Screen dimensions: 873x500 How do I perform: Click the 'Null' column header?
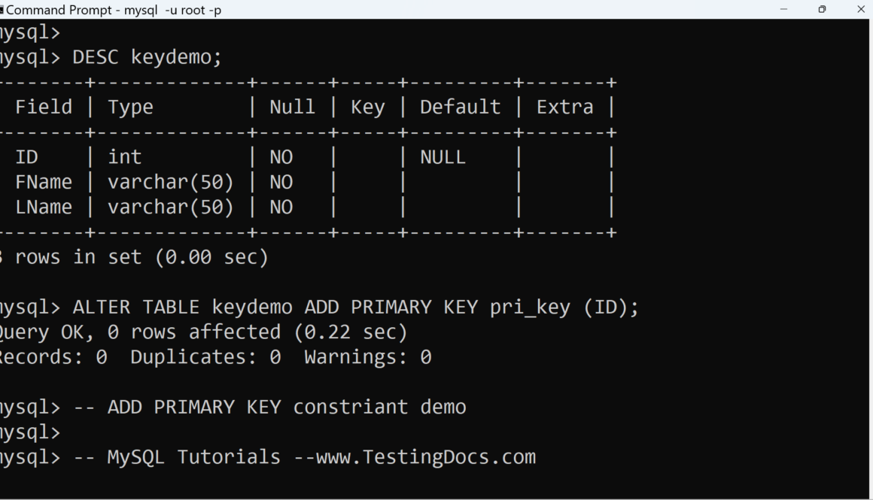click(292, 107)
